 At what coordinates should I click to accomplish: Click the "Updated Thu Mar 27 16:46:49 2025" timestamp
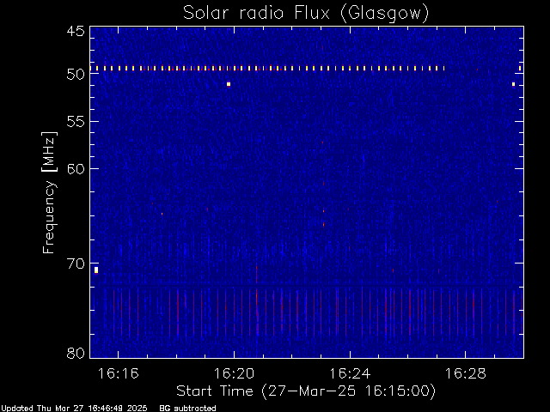[74, 409]
